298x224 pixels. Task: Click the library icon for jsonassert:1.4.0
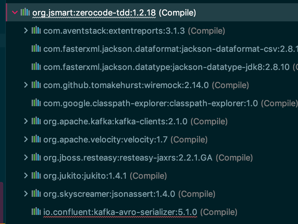[x=37, y=194]
